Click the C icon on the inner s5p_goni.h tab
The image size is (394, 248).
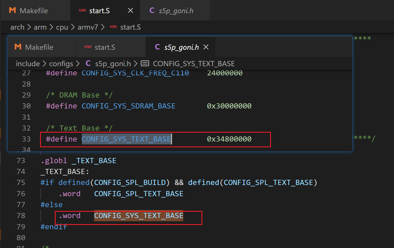point(157,47)
